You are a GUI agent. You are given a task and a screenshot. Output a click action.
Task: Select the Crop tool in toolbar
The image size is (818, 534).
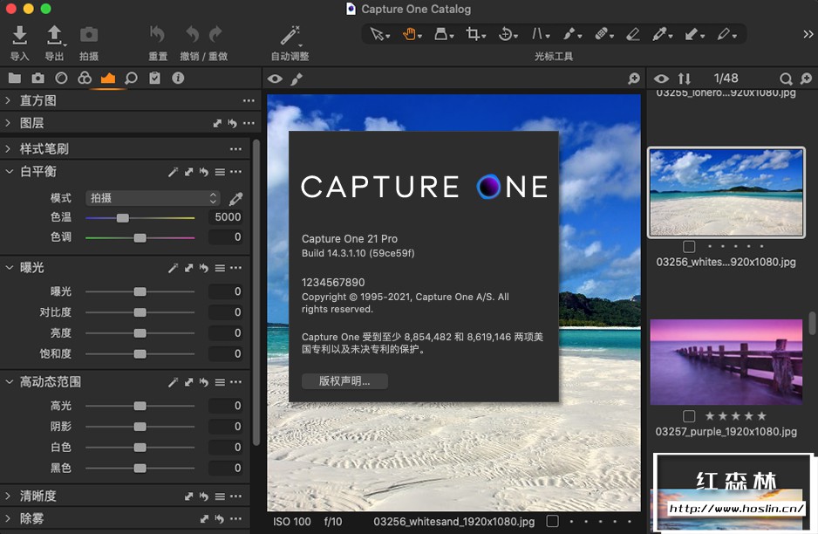[x=473, y=34]
